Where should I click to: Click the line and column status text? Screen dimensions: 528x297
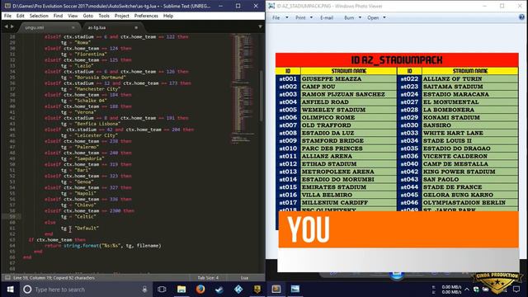pyautogui.click(x=54, y=278)
